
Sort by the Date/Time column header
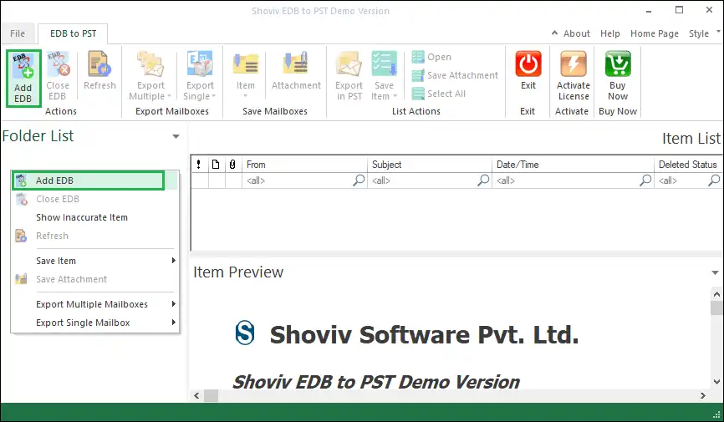(x=573, y=165)
